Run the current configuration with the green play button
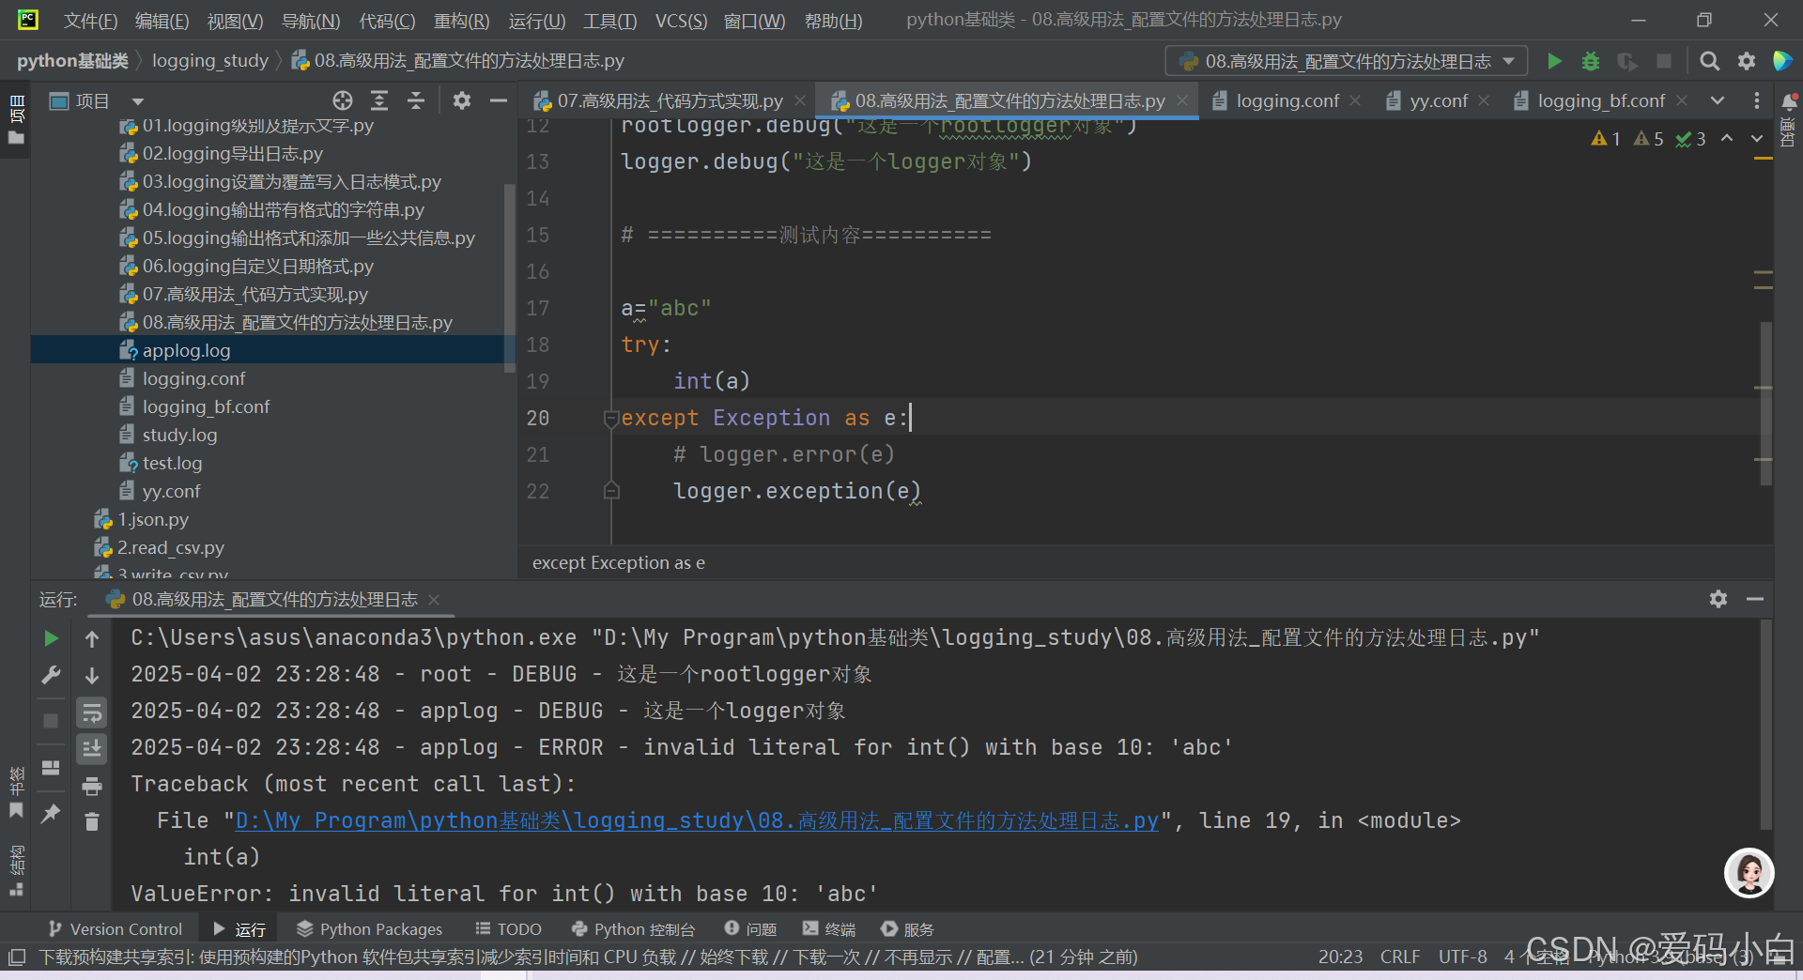1803x980 pixels. point(1554,61)
